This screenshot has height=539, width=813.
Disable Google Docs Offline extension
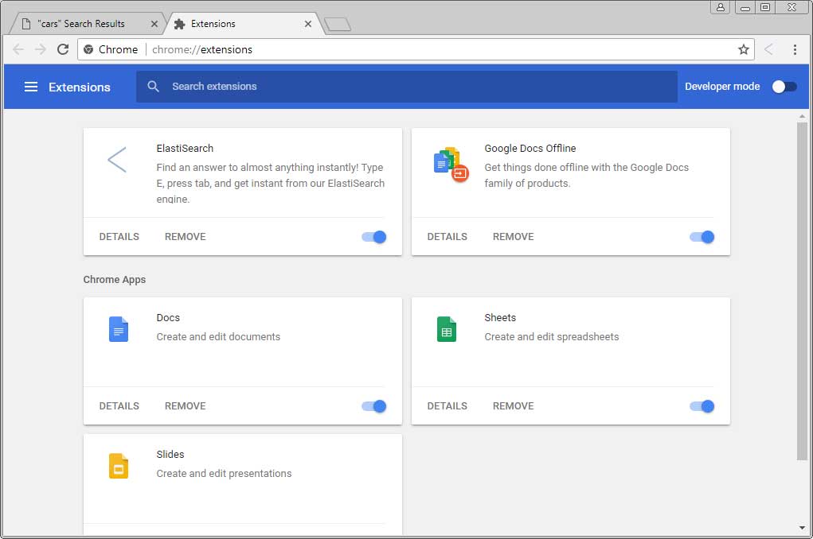pyautogui.click(x=702, y=237)
